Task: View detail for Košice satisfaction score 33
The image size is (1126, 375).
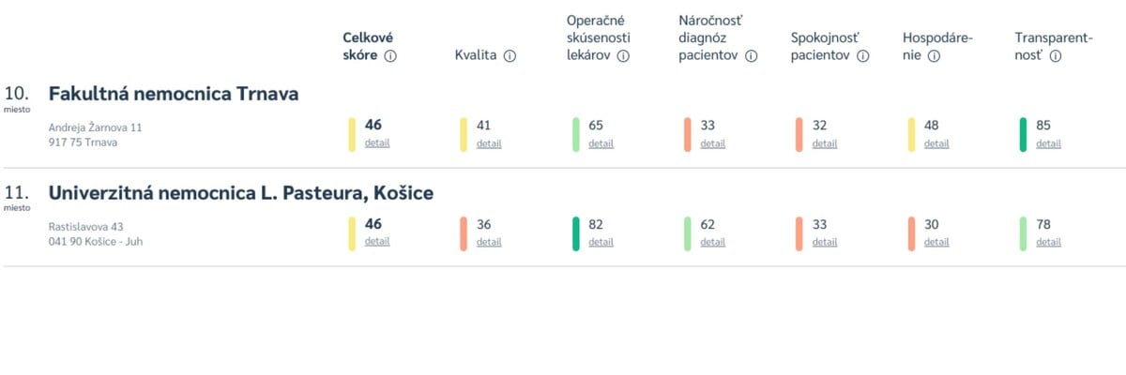Action: tap(825, 242)
